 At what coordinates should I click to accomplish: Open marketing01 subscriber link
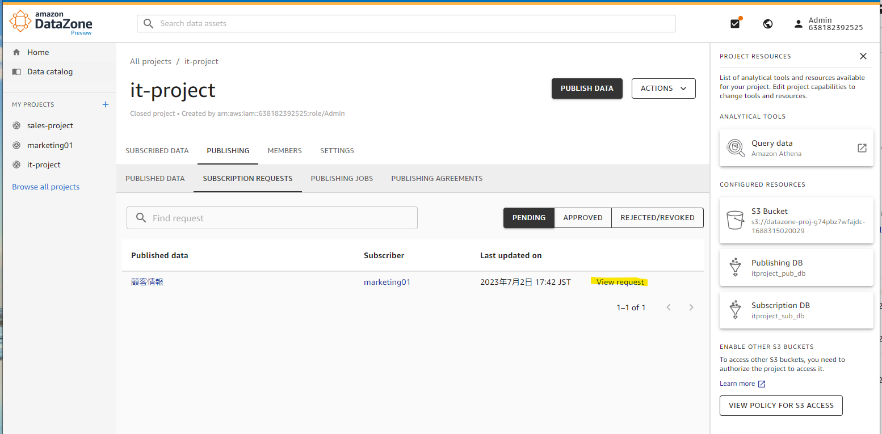pos(387,282)
